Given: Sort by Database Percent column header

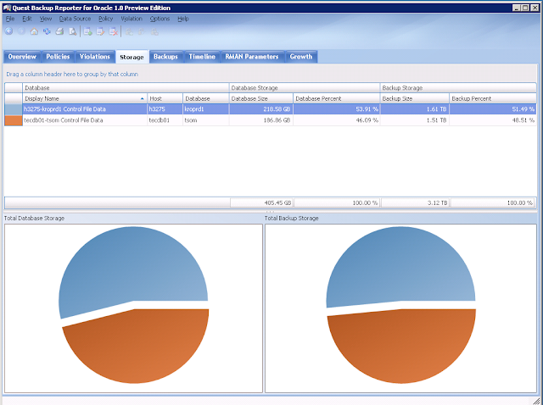Looking at the screenshot, I should [x=336, y=98].
